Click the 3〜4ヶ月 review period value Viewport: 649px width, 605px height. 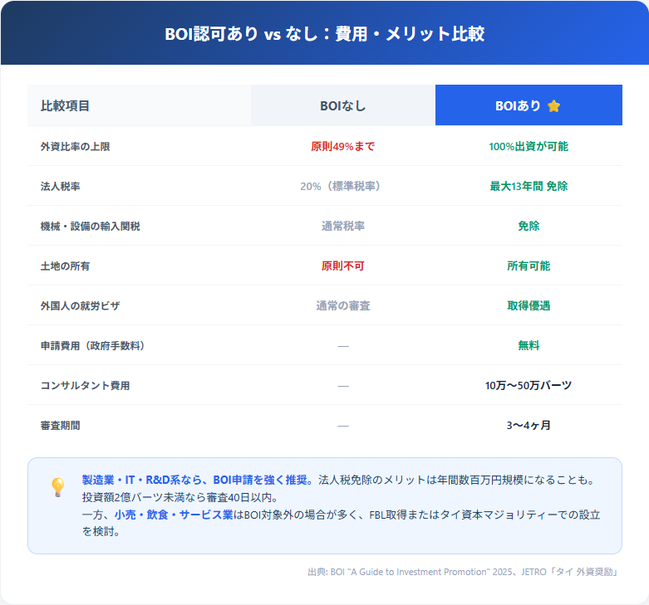pos(529,425)
